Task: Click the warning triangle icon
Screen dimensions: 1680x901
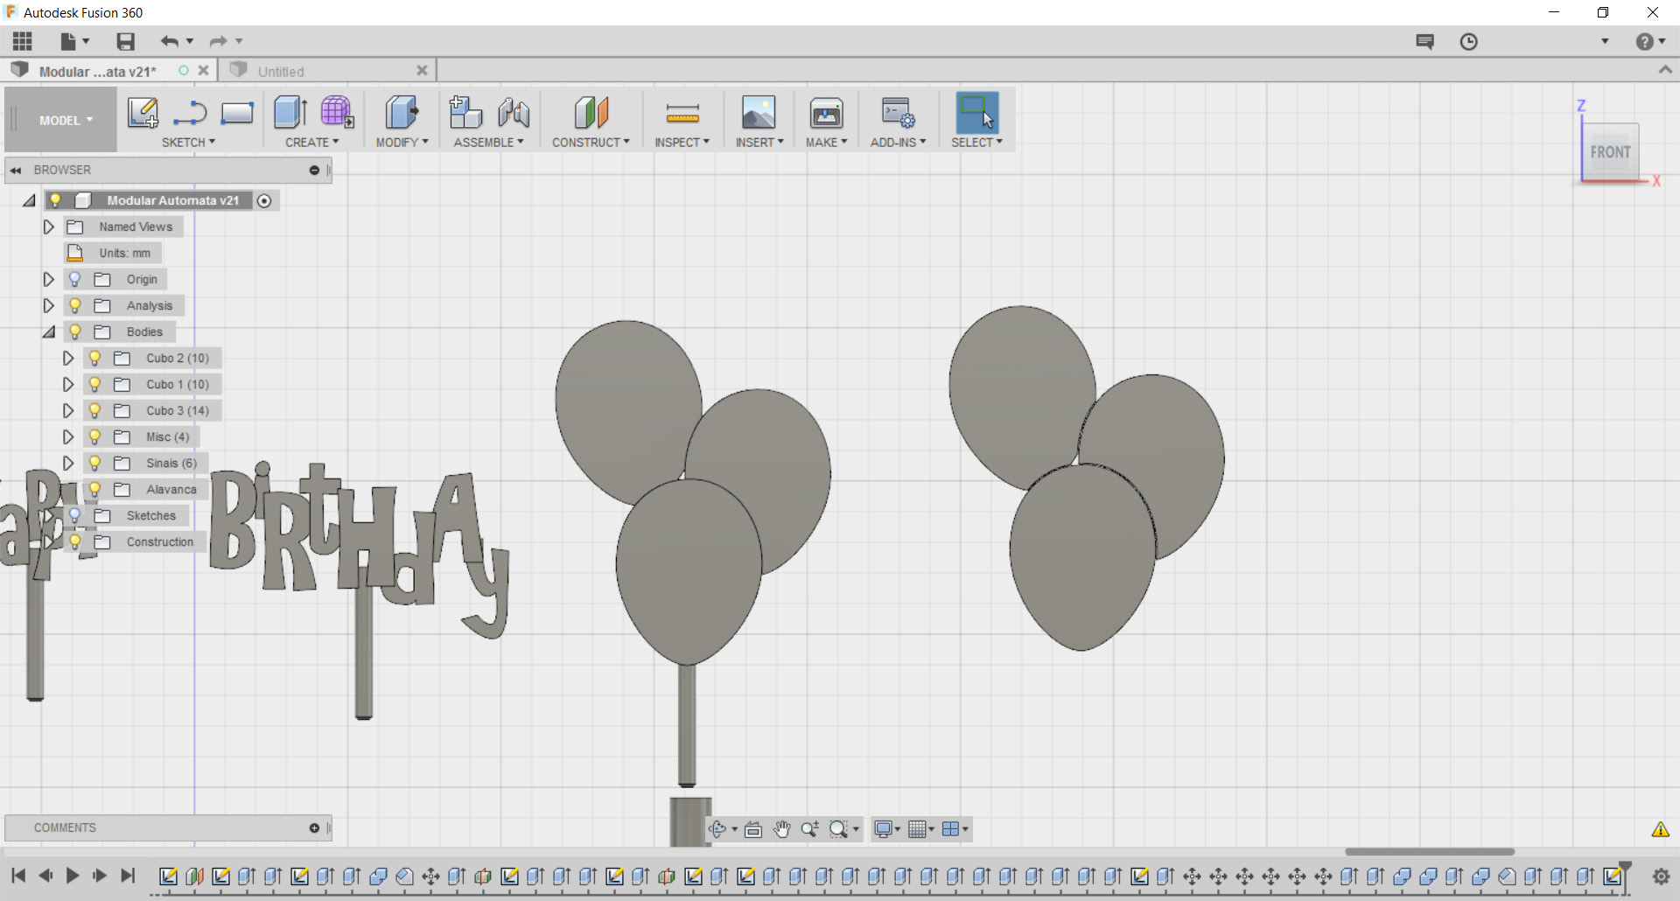Action: 1661,829
